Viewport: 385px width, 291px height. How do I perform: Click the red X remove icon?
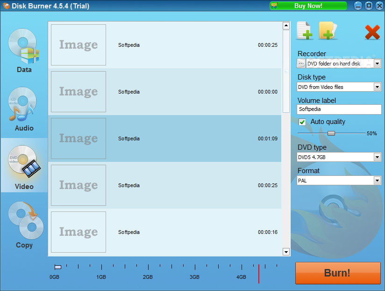(372, 32)
